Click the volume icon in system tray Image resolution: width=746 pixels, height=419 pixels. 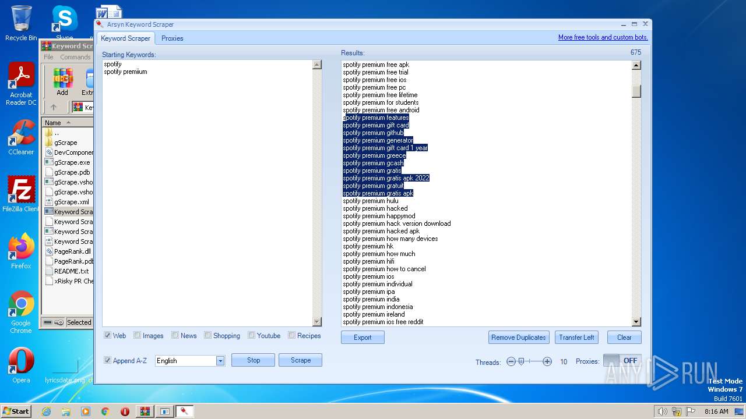click(x=662, y=411)
